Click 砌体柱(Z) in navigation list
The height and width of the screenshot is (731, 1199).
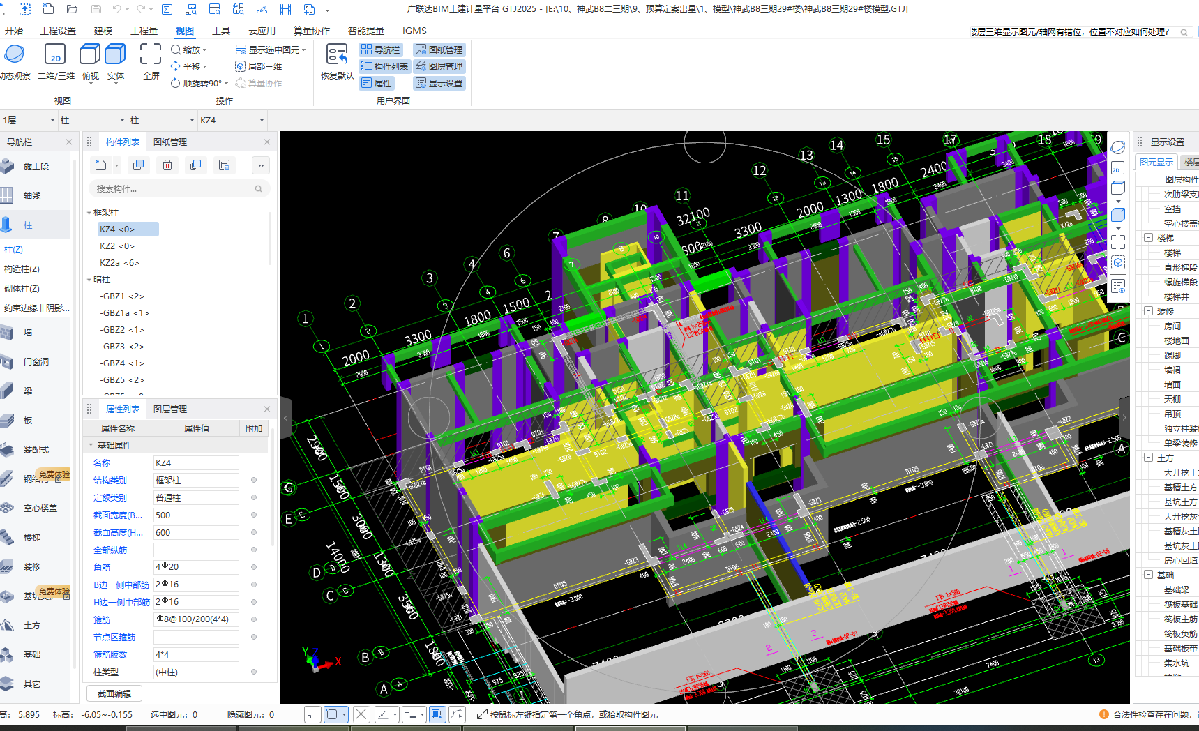[x=22, y=288]
